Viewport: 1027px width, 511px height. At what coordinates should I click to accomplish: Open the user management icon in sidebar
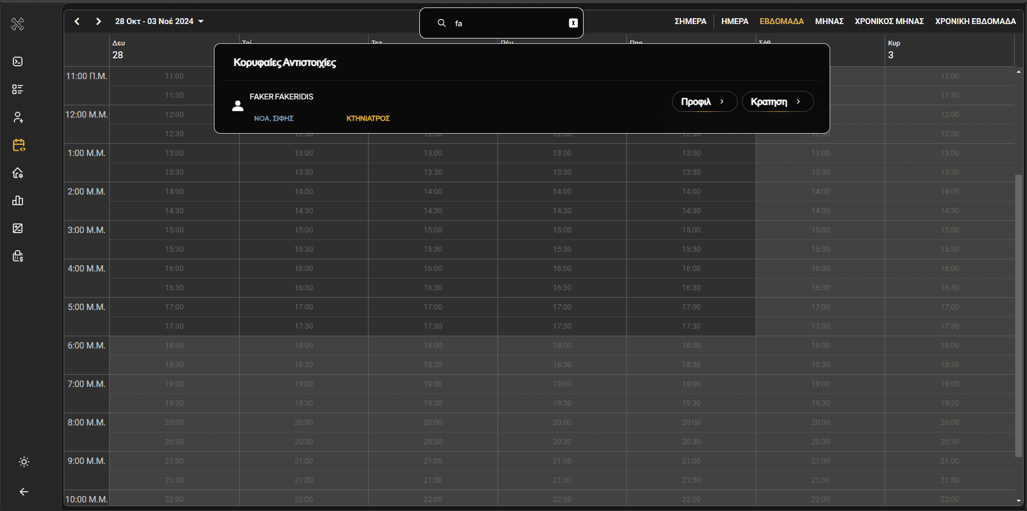(18, 117)
